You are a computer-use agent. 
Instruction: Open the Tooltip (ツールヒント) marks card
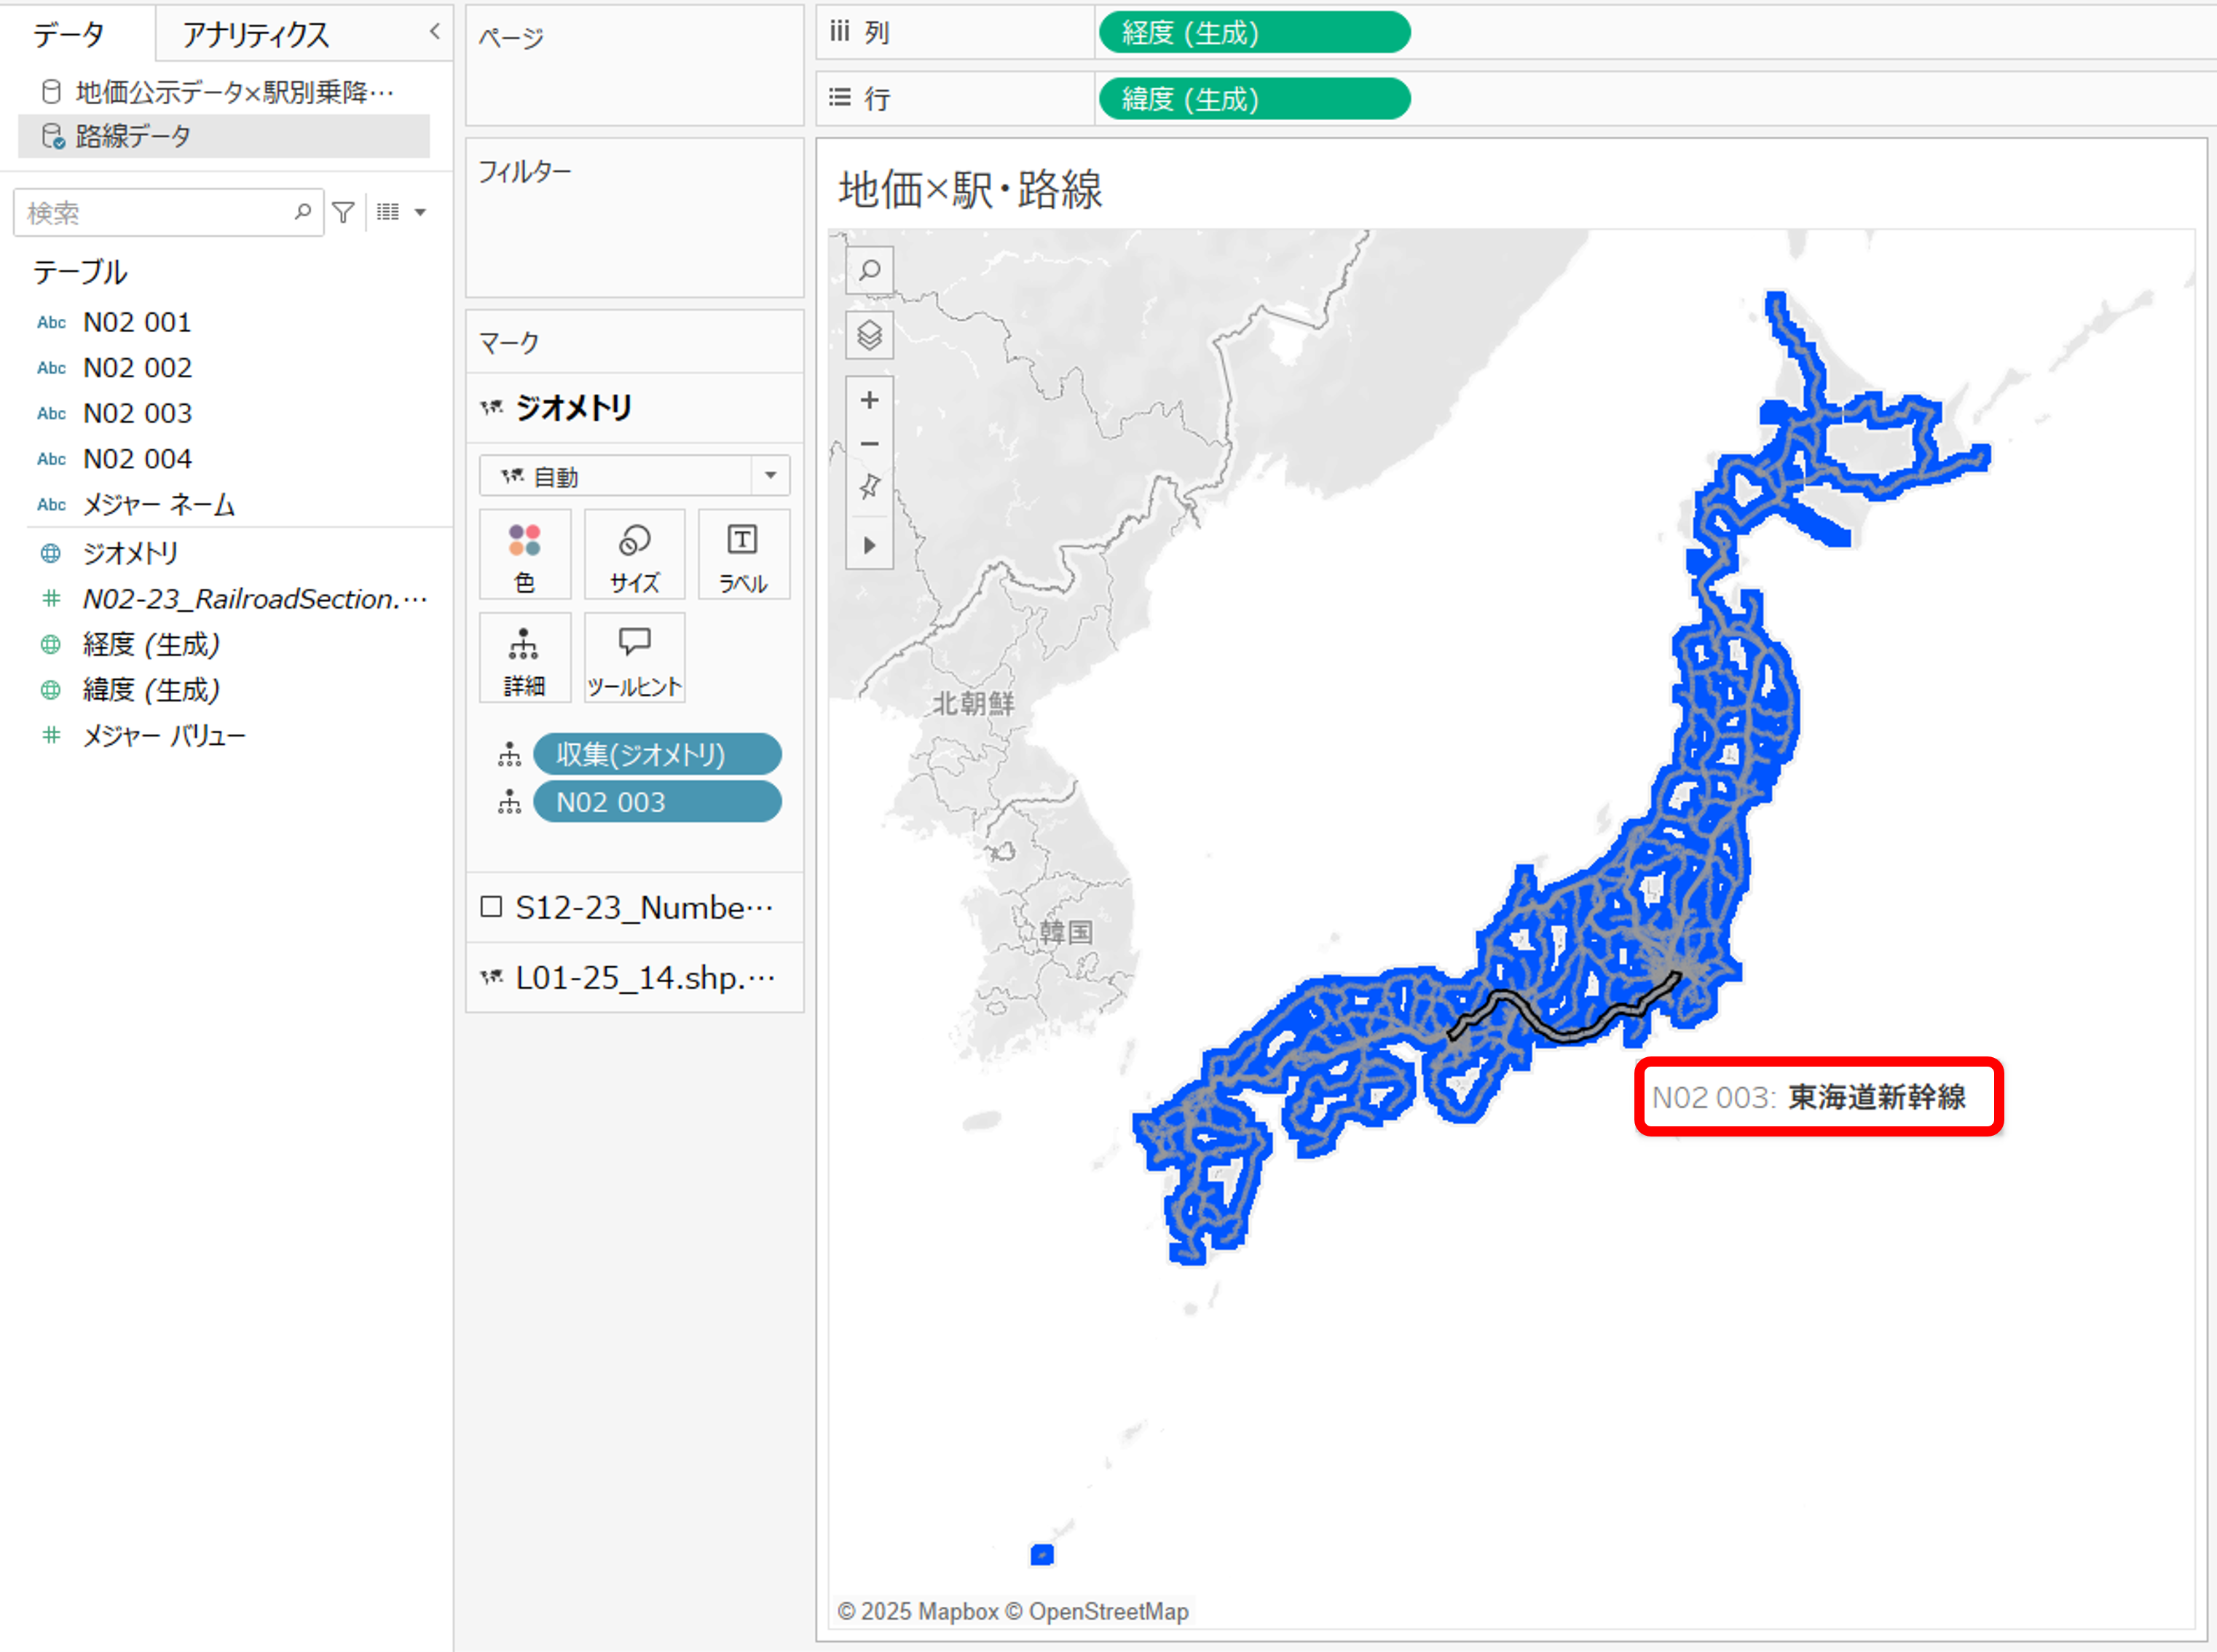tap(634, 658)
